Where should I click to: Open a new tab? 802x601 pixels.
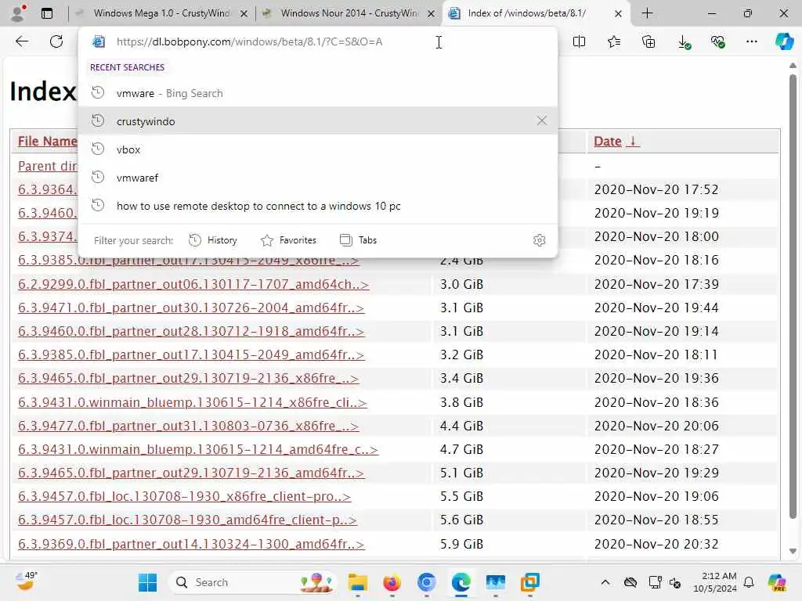click(x=647, y=13)
